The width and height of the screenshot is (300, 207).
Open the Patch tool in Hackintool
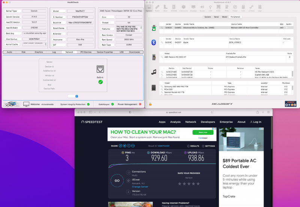coord(157,8)
